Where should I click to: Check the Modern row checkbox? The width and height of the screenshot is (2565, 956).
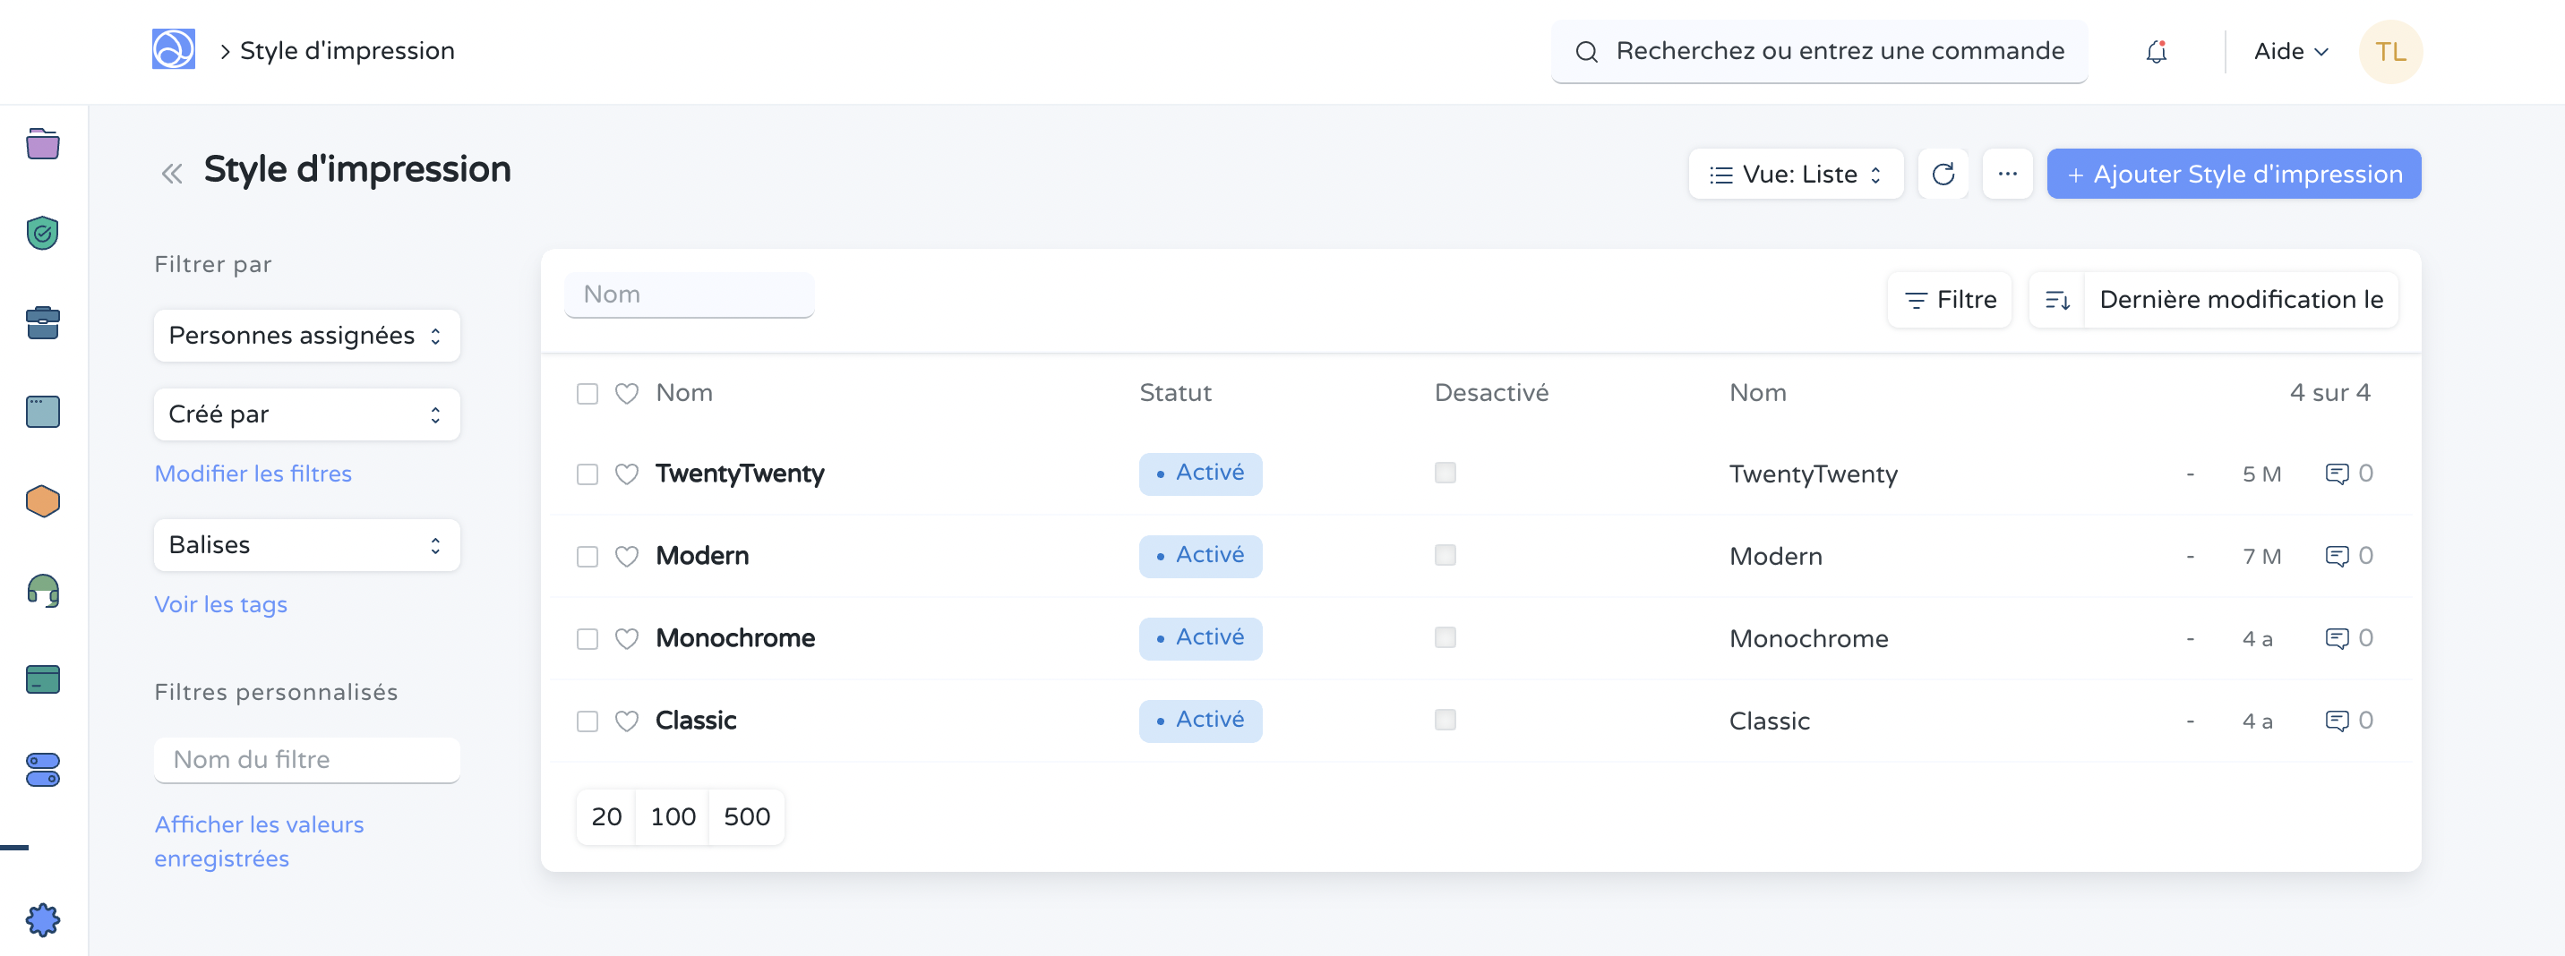[x=588, y=556]
